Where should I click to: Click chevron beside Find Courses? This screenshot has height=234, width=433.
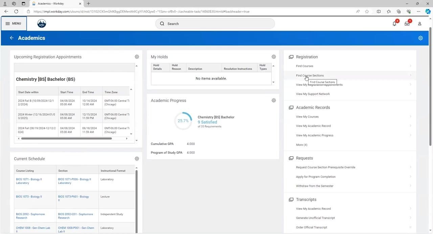pyautogui.click(x=411, y=66)
